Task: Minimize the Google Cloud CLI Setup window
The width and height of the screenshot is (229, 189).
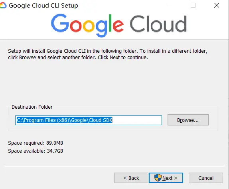Action: tap(170, 5)
